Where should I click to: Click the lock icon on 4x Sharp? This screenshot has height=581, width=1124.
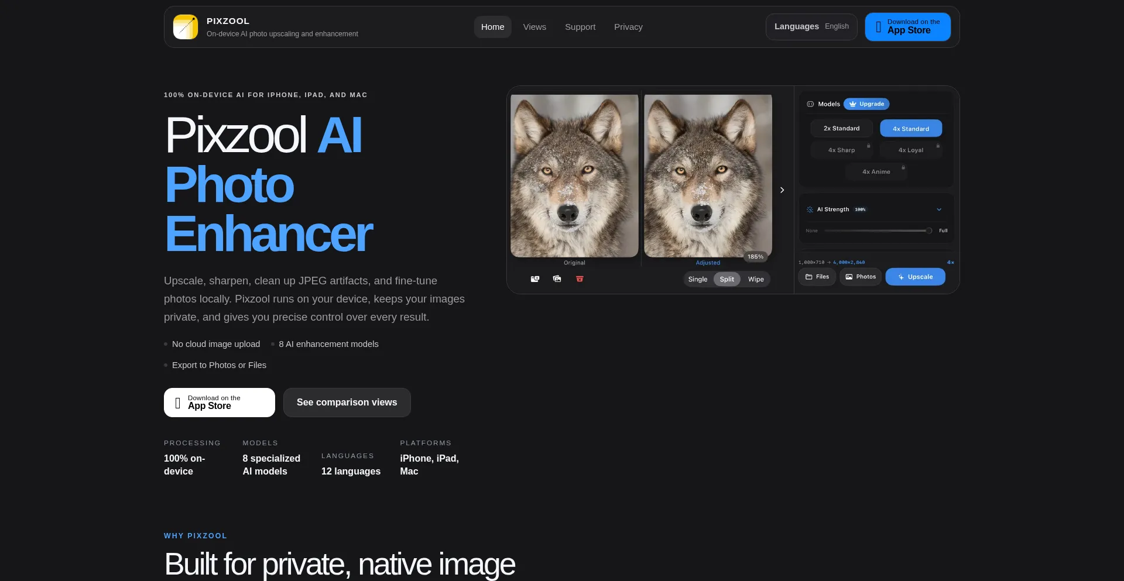[868, 146]
